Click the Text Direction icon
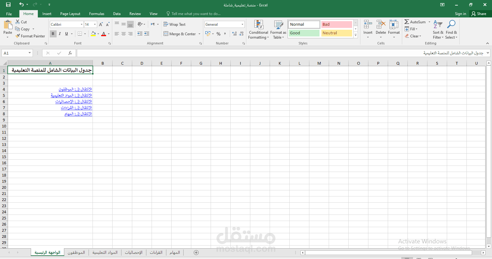This screenshot has height=259, width=492. pos(153,24)
